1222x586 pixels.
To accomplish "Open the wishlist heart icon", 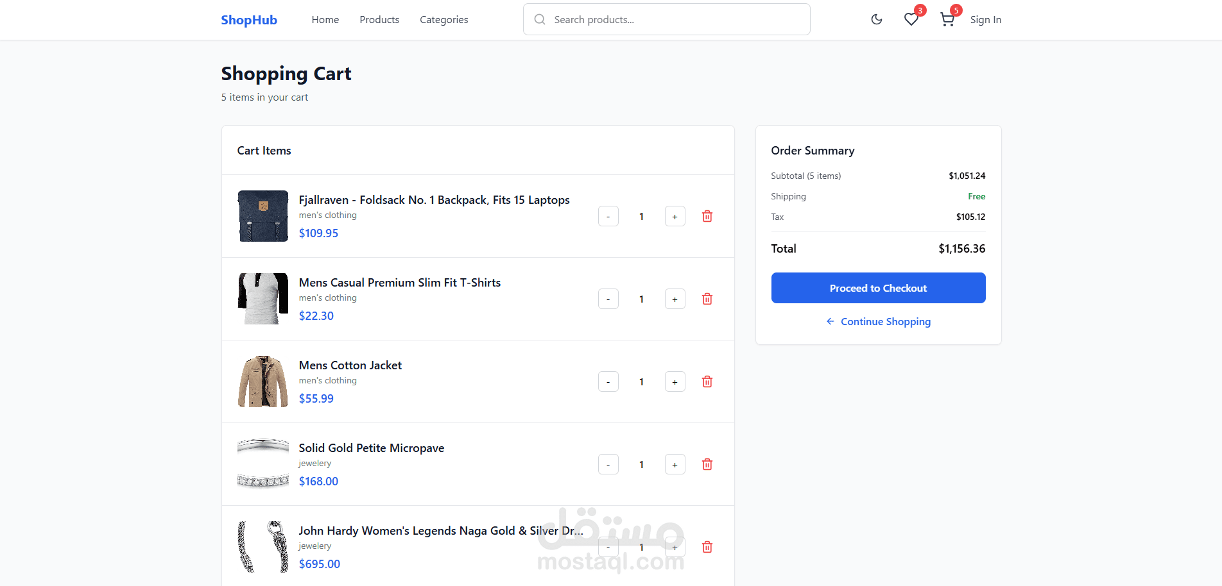I will point(911,19).
